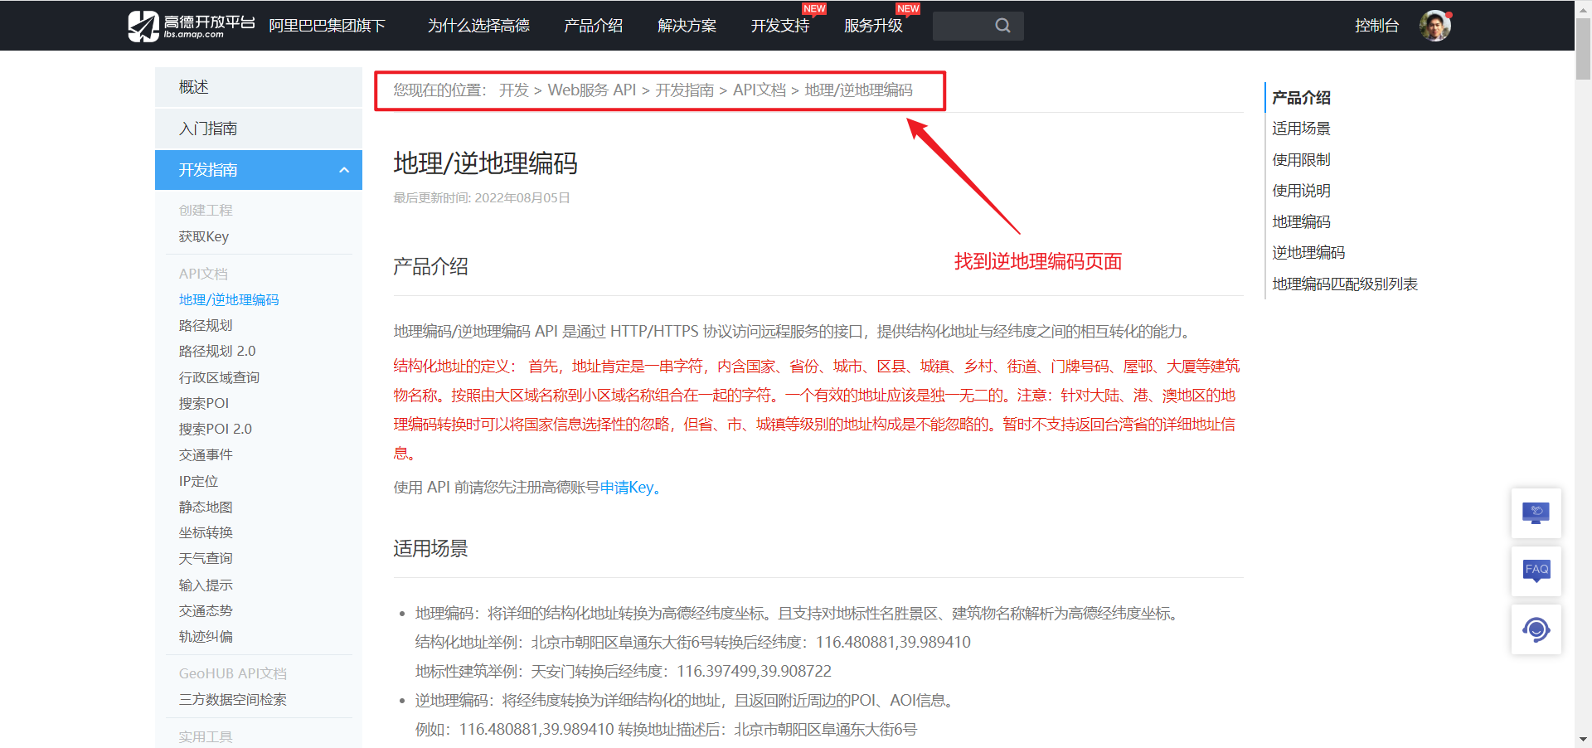
Task: Click the page vertical scrollbar thumb
Action: tap(1583, 48)
